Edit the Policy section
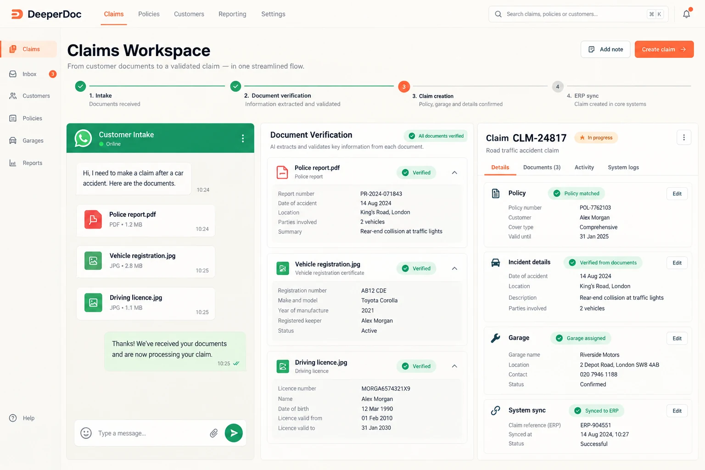 click(x=677, y=194)
